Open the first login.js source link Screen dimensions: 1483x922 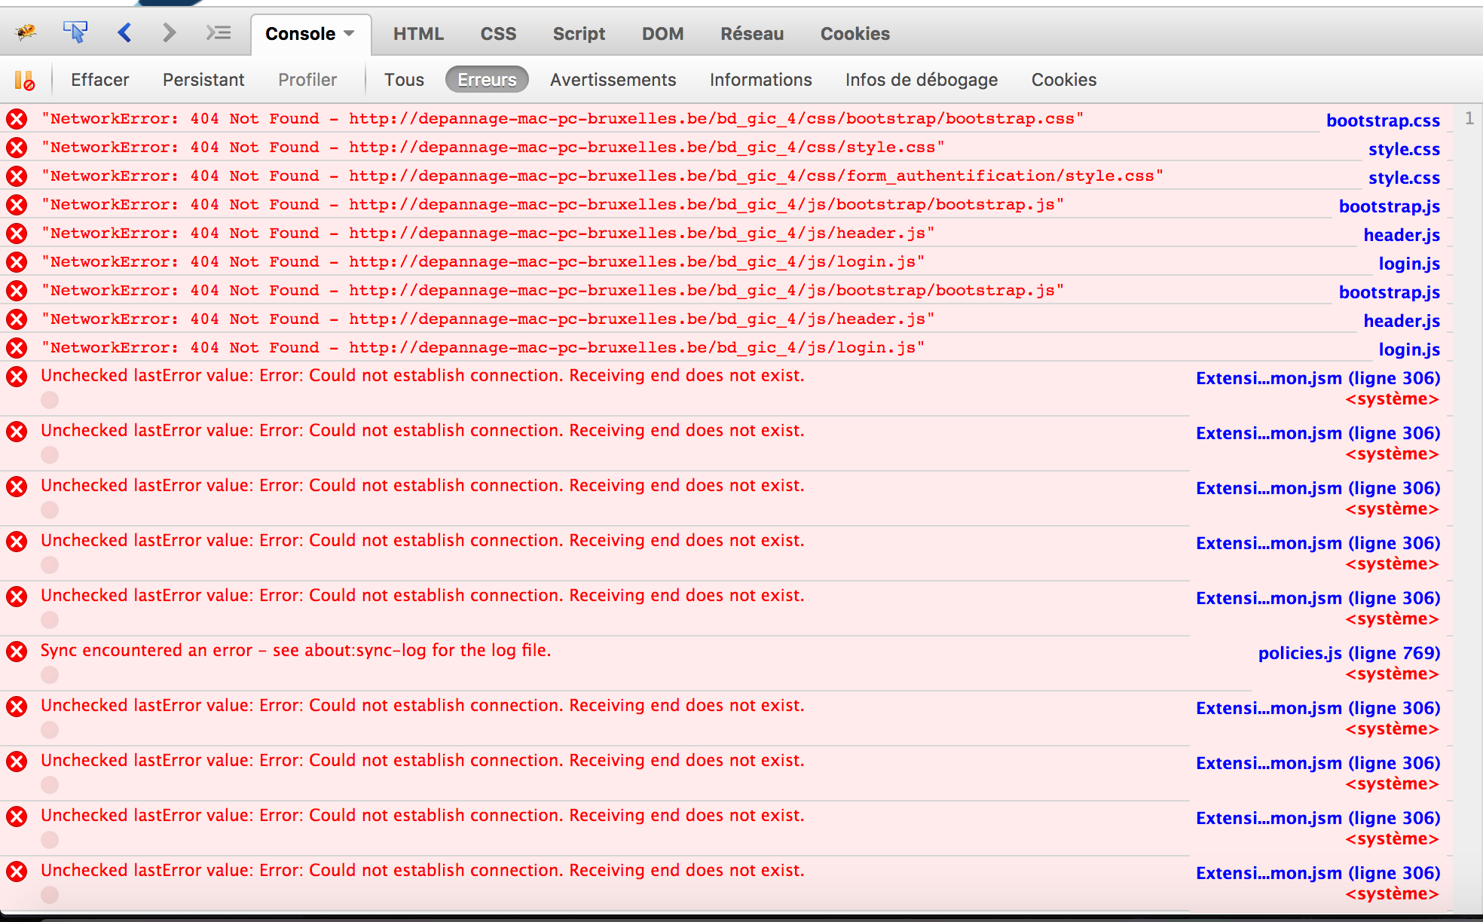[x=1409, y=264]
